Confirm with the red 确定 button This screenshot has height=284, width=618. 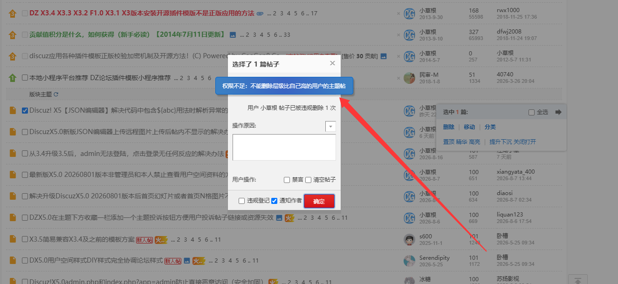click(x=319, y=201)
